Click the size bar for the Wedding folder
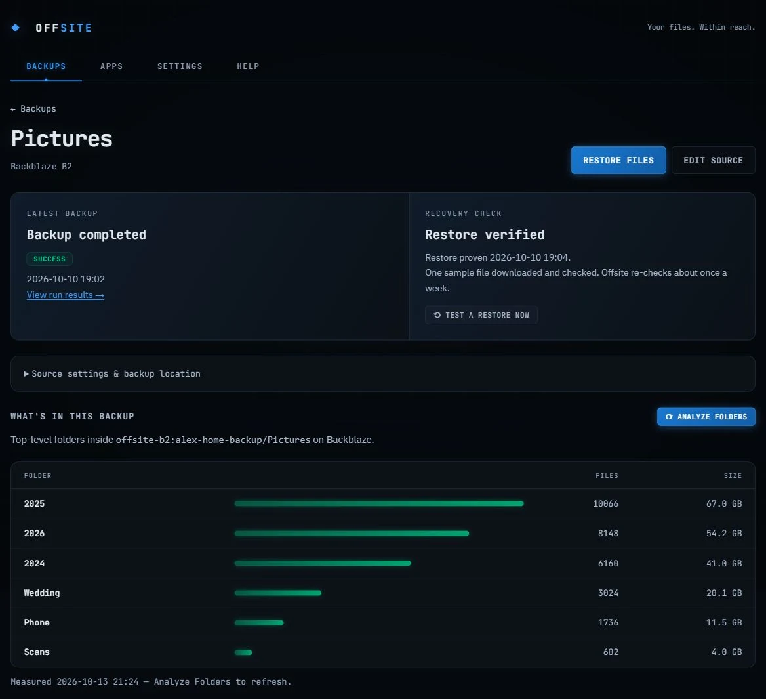The height and width of the screenshot is (699, 766). click(x=278, y=593)
